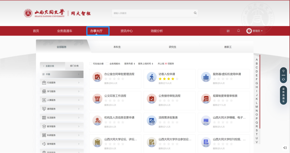The height and width of the screenshot is (153, 290).
Task: Jump to letter G in alphabet index
Action: (257, 83)
